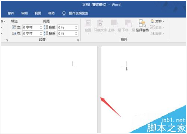The width and height of the screenshot is (187, 134).
Task: Open the page setup dialog launcher
Action: point(7,40)
